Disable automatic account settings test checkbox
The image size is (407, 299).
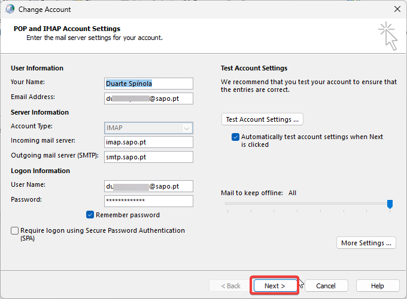235,137
